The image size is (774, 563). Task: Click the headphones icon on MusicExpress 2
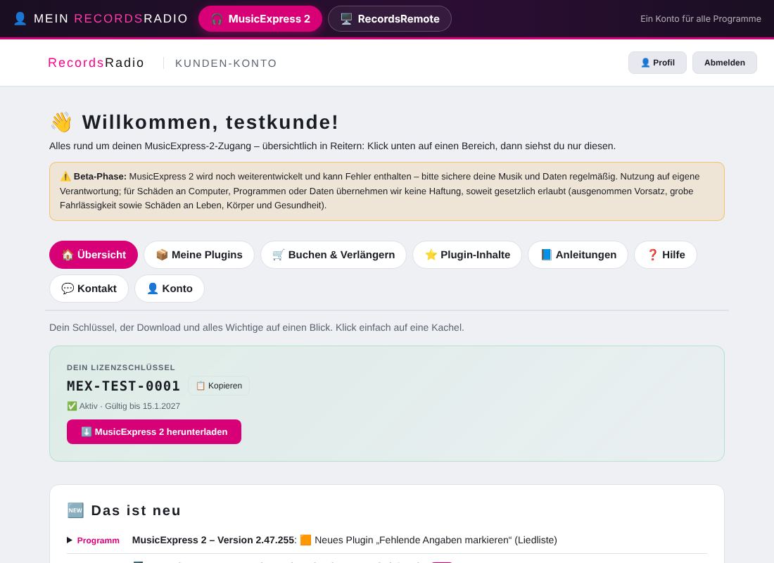(x=217, y=19)
